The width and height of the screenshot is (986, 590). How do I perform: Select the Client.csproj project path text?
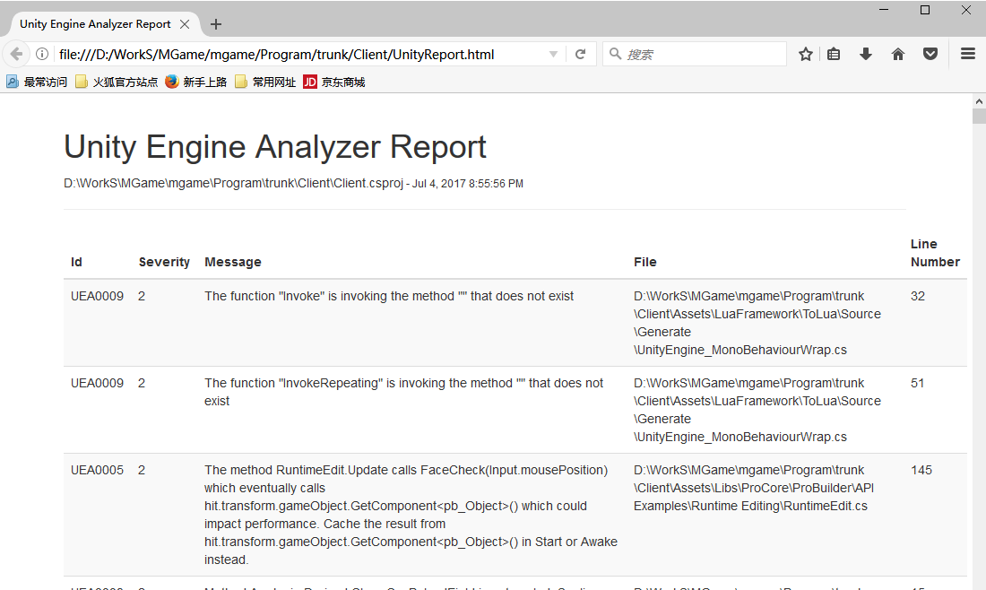(233, 183)
